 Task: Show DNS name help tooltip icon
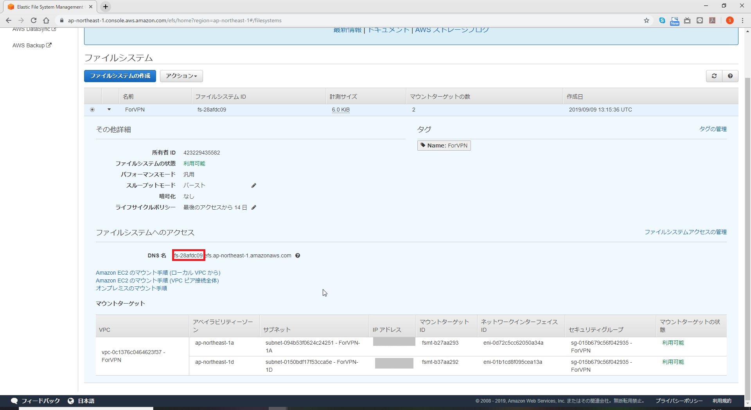point(298,255)
